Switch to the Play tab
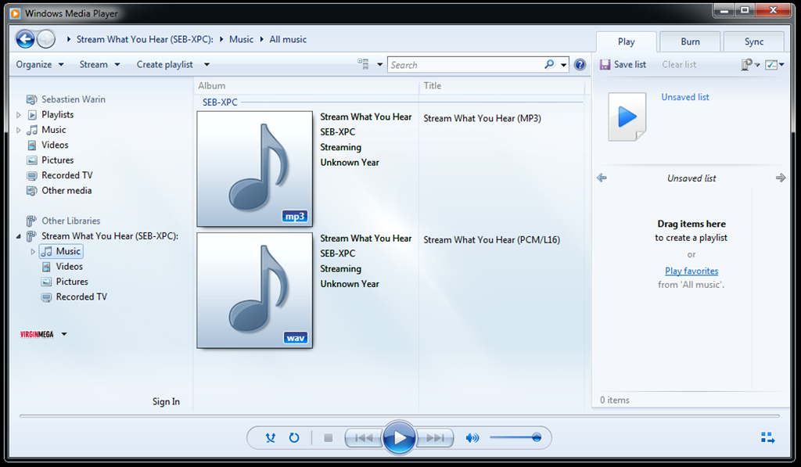The image size is (801, 467). pos(627,42)
